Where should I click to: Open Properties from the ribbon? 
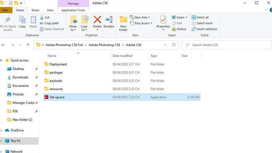click(x=163, y=20)
